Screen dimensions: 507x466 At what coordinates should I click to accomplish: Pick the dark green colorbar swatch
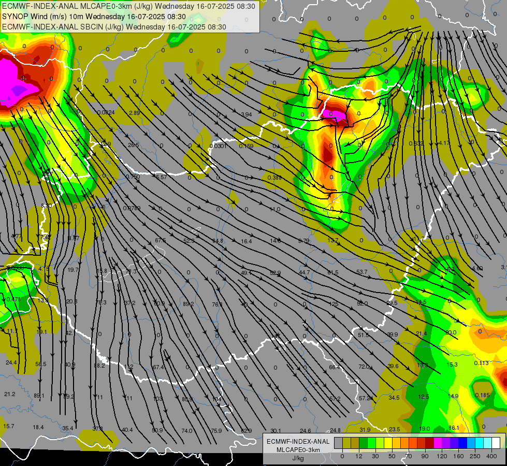tap(364, 443)
